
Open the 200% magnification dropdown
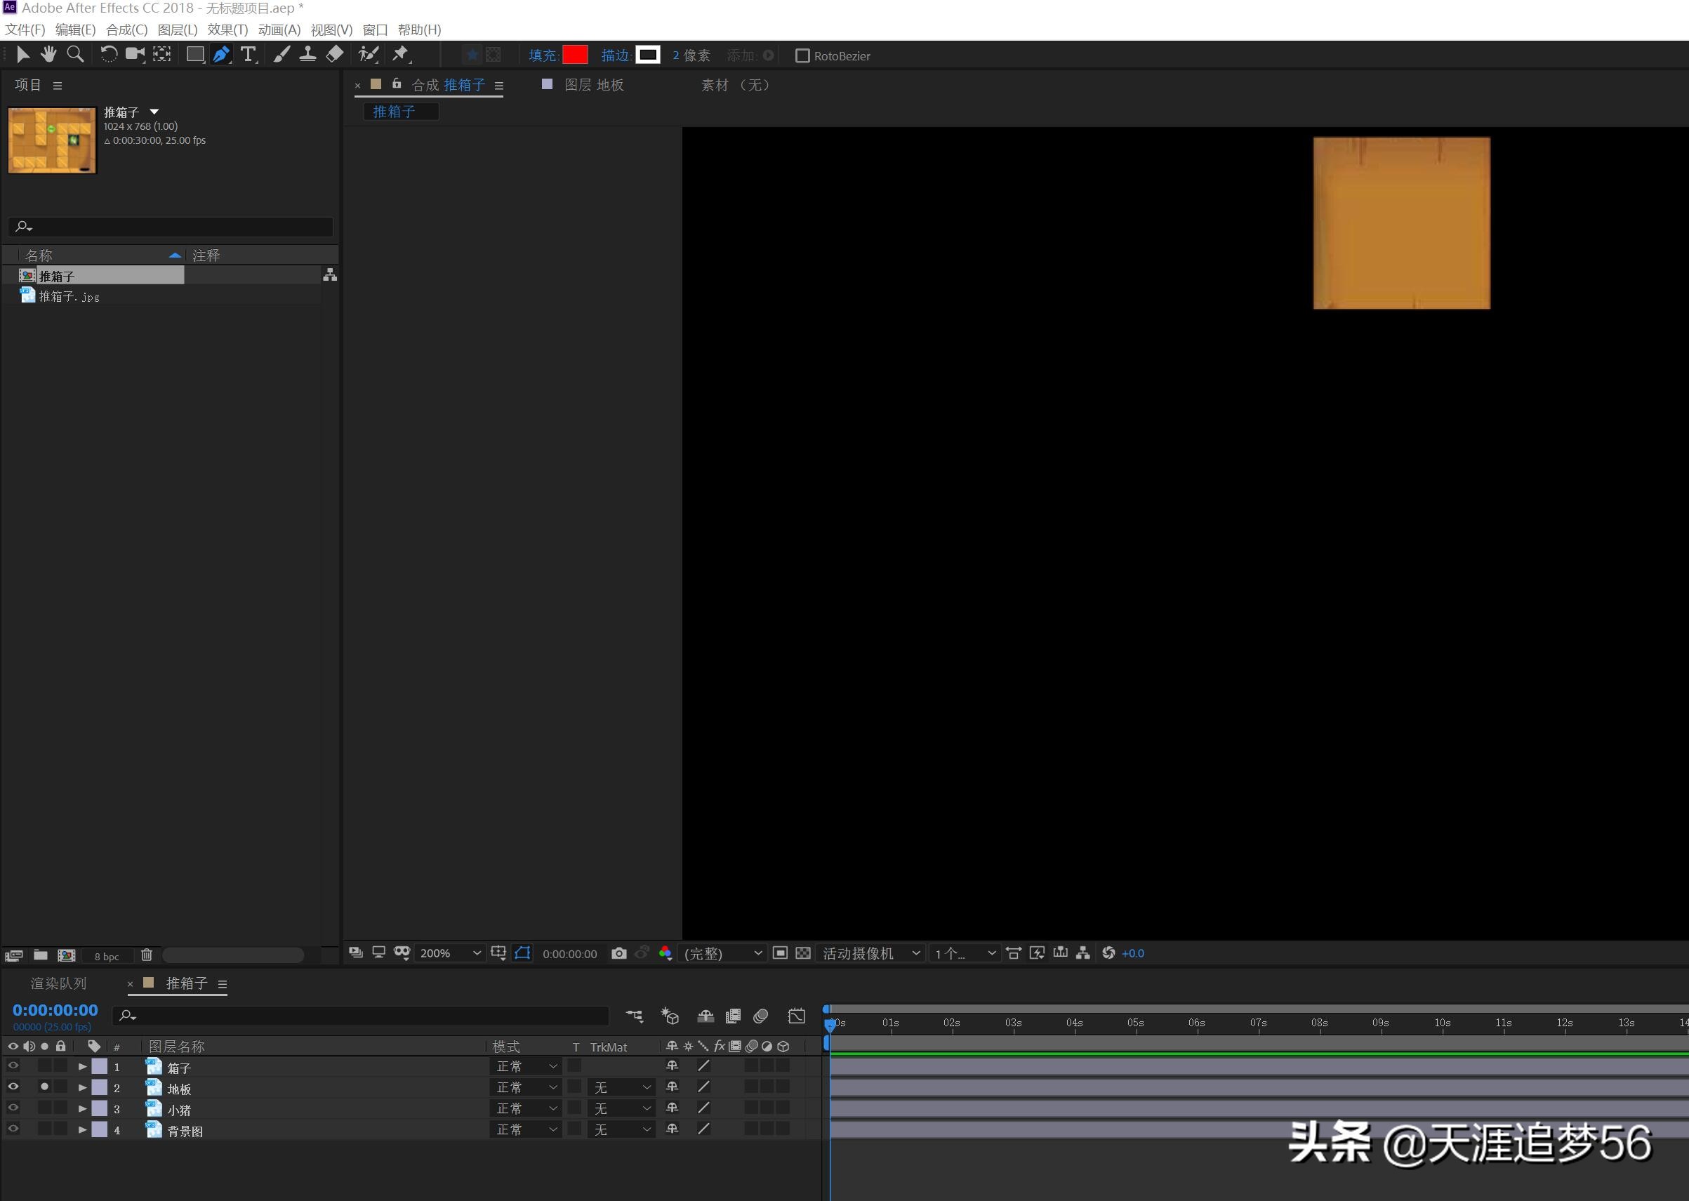coord(449,953)
